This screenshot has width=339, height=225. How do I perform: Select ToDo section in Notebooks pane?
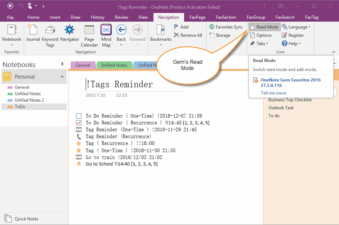pyautogui.click(x=34, y=107)
